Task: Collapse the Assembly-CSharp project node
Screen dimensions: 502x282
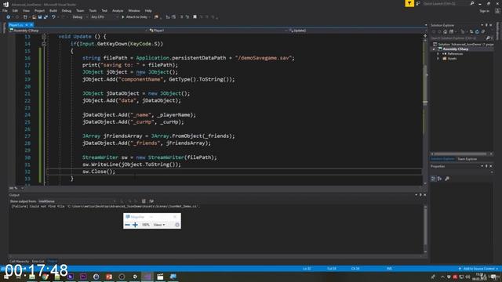Action: coord(434,49)
